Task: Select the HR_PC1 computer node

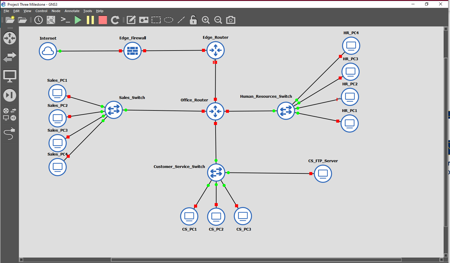Action: pos(350,123)
